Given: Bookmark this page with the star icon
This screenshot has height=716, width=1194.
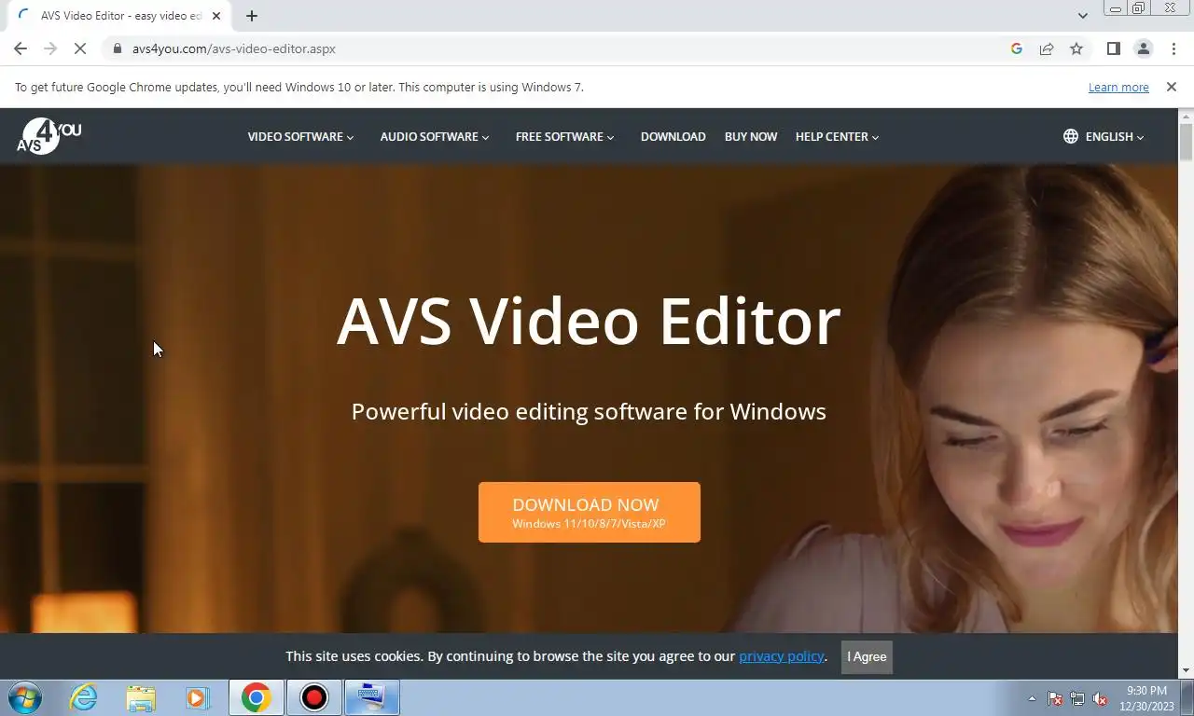Looking at the screenshot, I should click(x=1076, y=48).
